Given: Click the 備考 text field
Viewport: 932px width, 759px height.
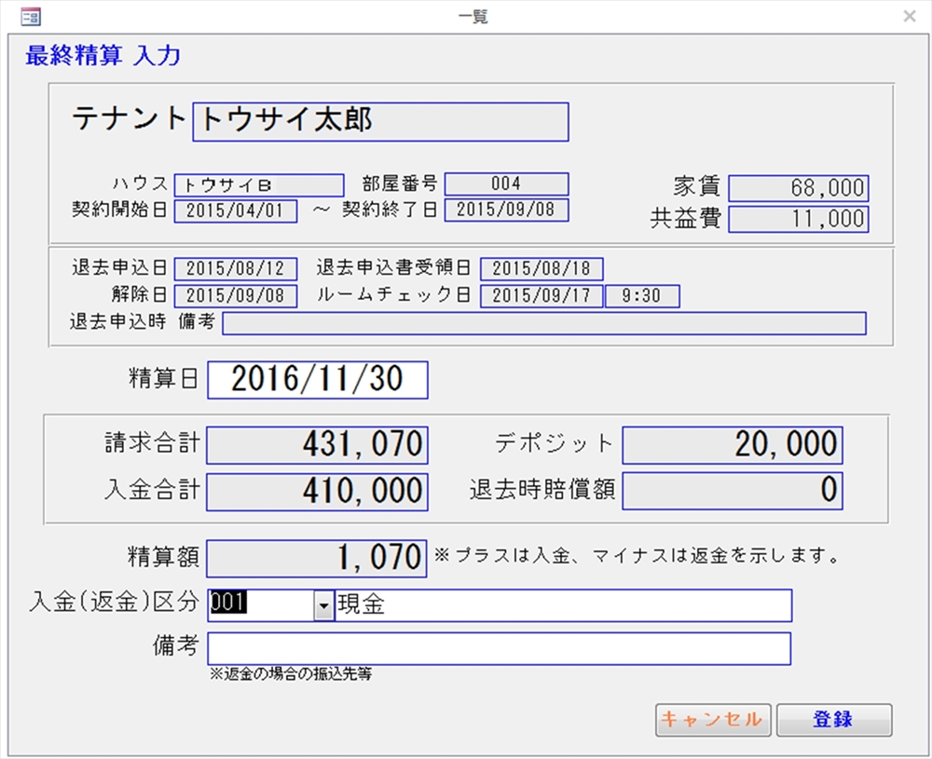Looking at the screenshot, I should coord(499,648).
